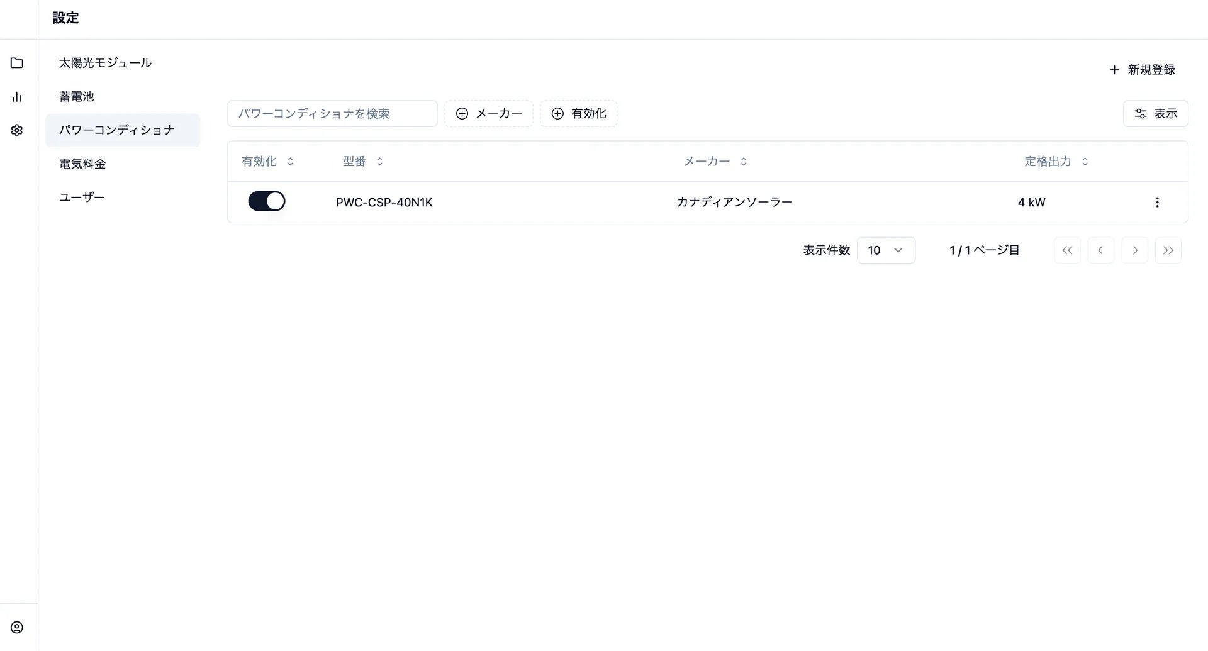Screen dimensions: 1208x651
Task: Open the メーカー filter dropdown
Action: [489, 113]
